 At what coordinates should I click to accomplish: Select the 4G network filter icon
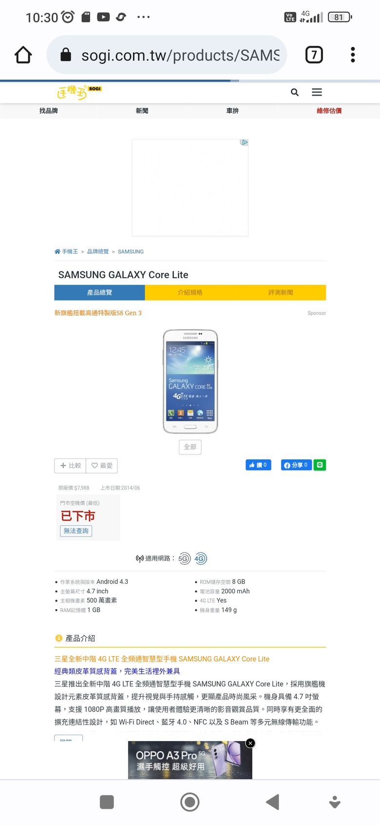pyautogui.click(x=201, y=558)
